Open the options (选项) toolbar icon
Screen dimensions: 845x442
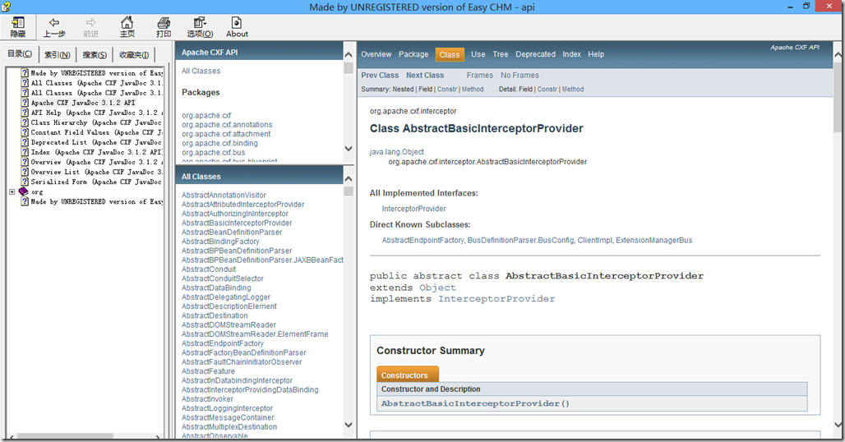(x=200, y=23)
